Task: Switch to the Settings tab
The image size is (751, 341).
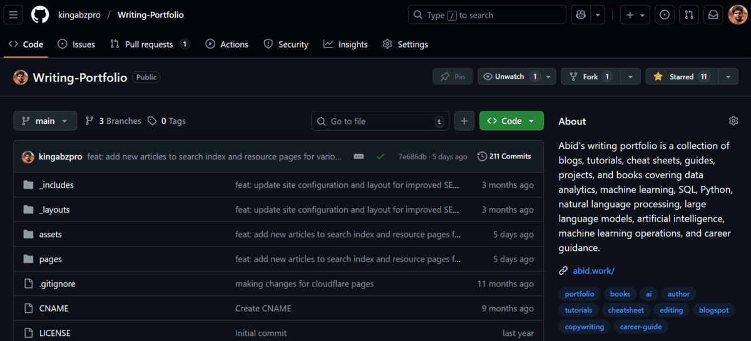Action: [406, 44]
